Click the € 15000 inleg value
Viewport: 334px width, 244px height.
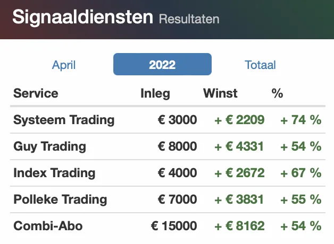click(174, 226)
